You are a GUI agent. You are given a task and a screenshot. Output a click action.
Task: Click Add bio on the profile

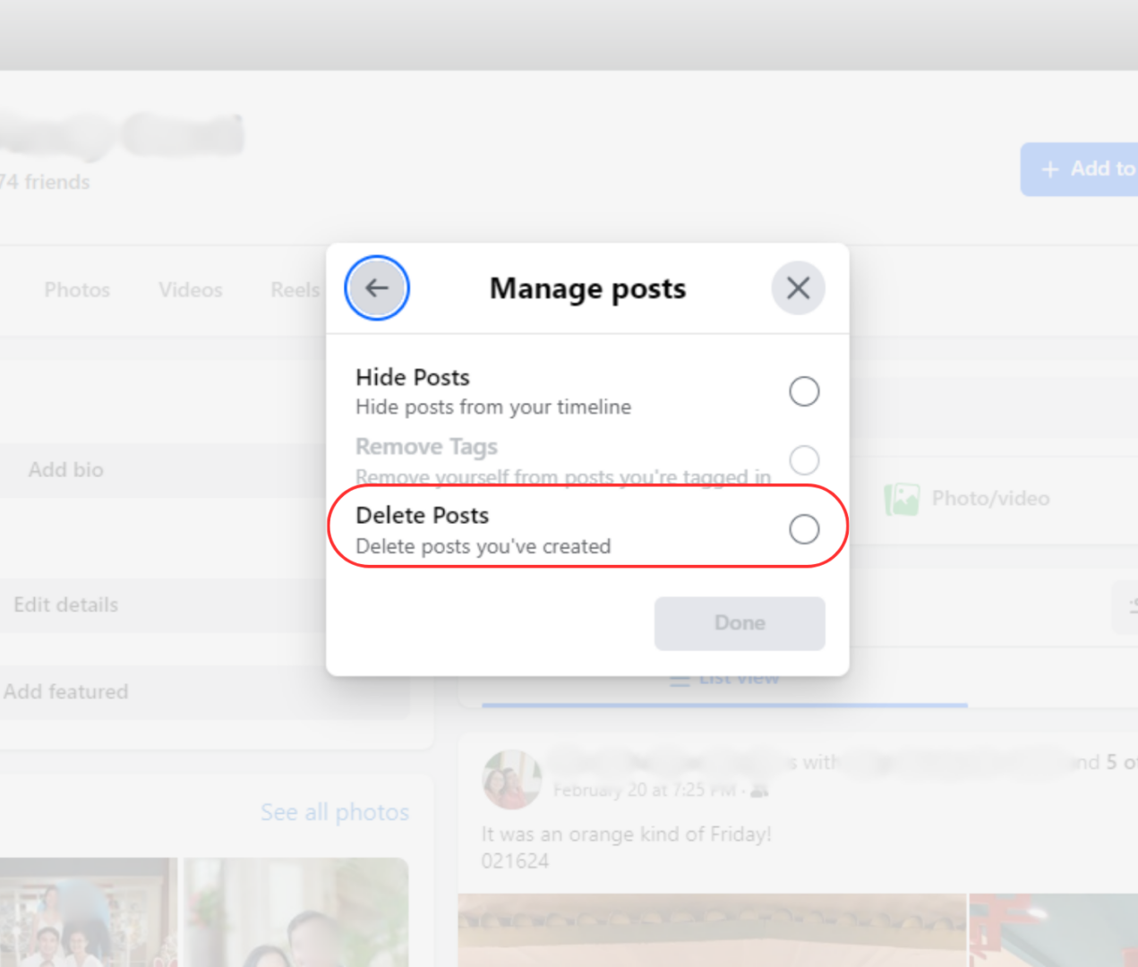pyautogui.click(x=65, y=469)
